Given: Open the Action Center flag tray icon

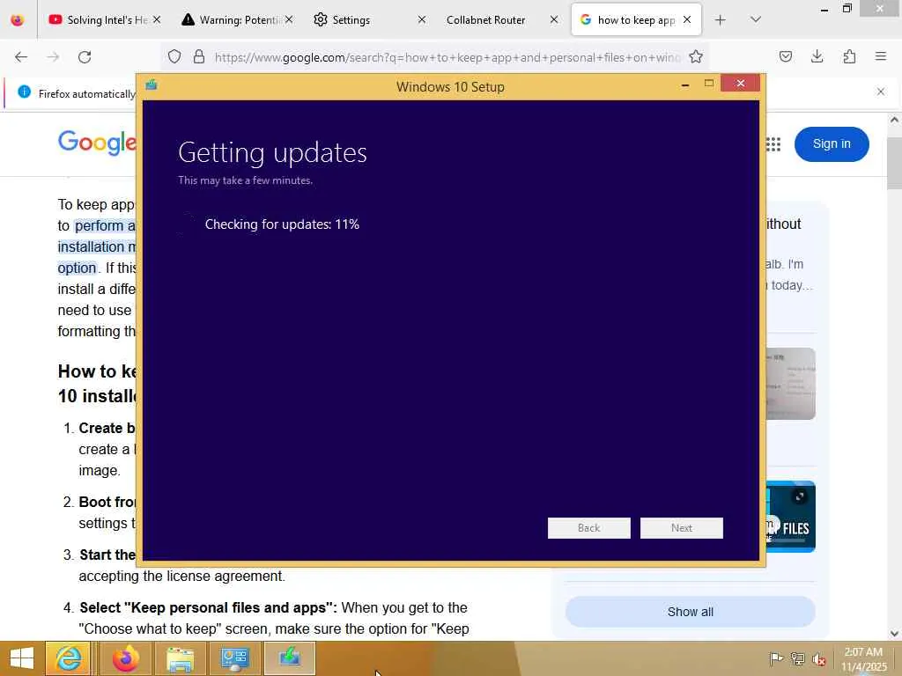Looking at the screenshot, I should pos(775,658).
